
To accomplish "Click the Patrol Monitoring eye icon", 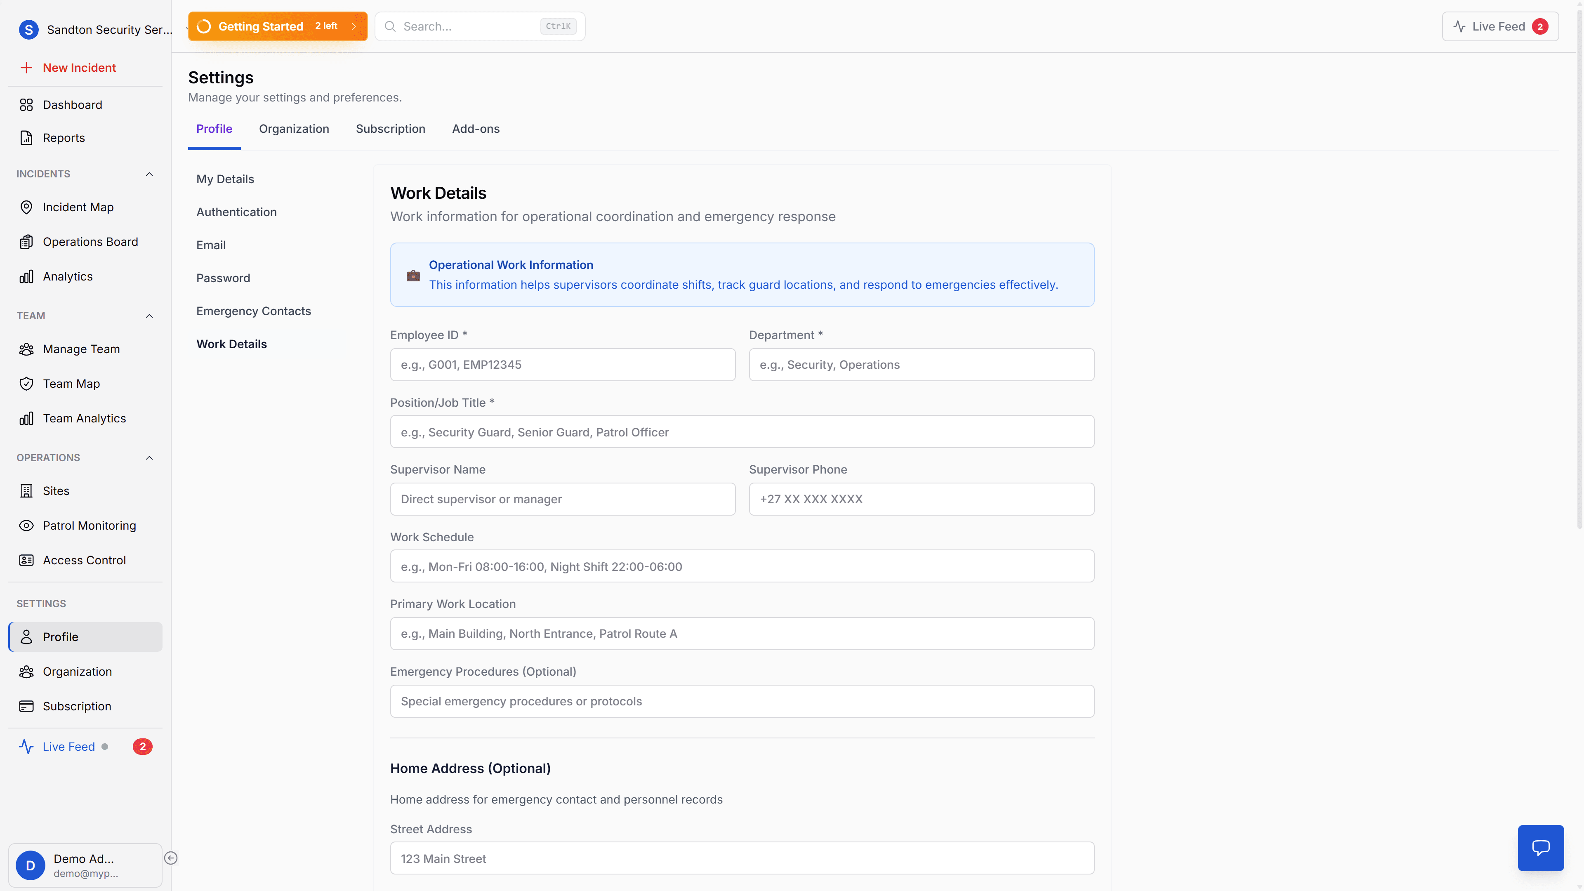I will coord(26,526).
